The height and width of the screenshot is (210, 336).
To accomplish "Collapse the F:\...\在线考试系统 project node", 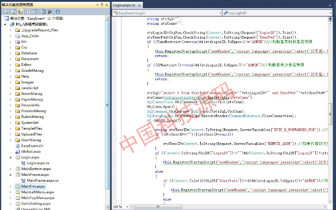I will click(5, 24).
